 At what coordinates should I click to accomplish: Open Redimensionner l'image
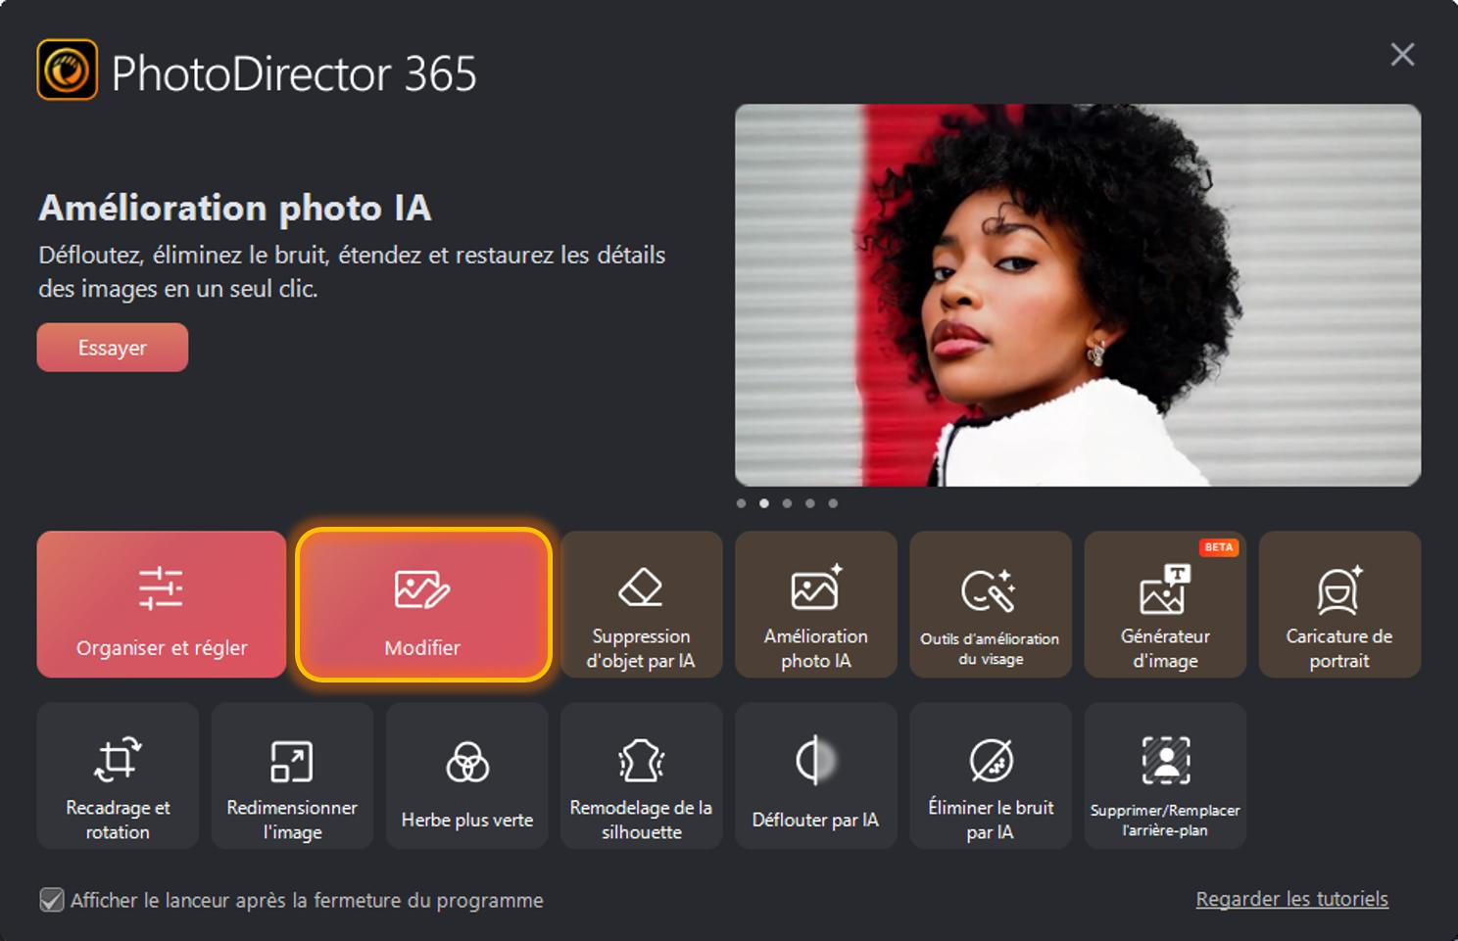pos(291,776)
